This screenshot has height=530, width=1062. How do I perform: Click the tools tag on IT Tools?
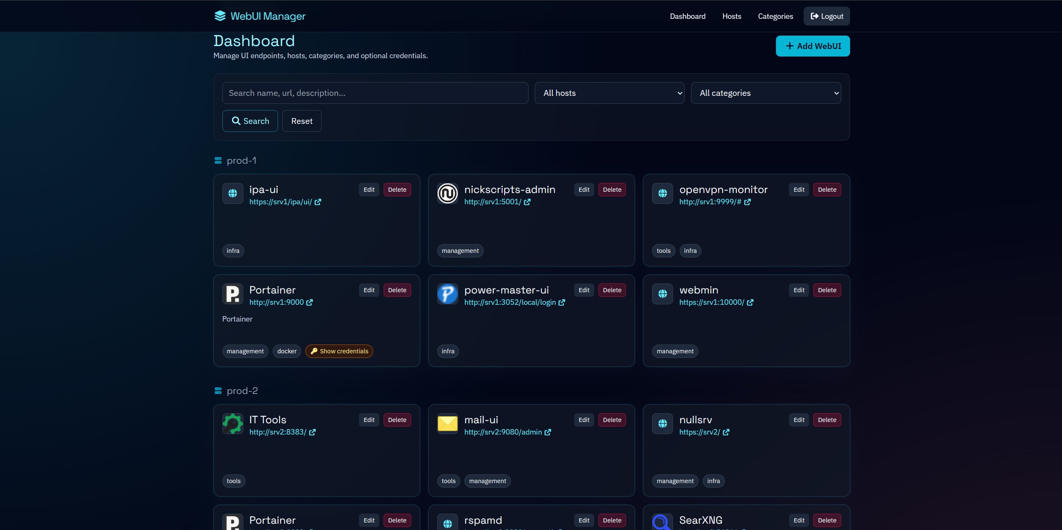click(234, 481)
